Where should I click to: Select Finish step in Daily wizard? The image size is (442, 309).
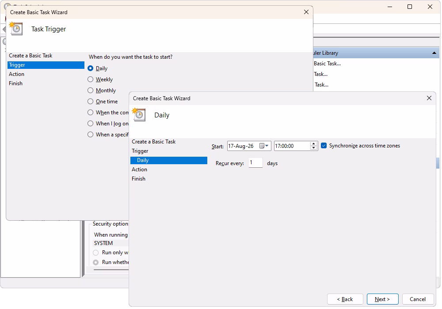(139, 179)
